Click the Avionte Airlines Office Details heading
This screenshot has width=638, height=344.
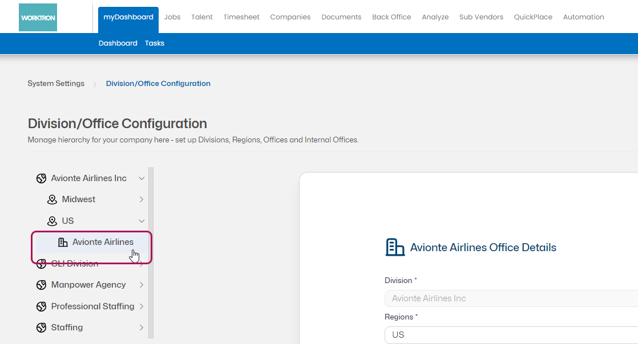point(483,247)
